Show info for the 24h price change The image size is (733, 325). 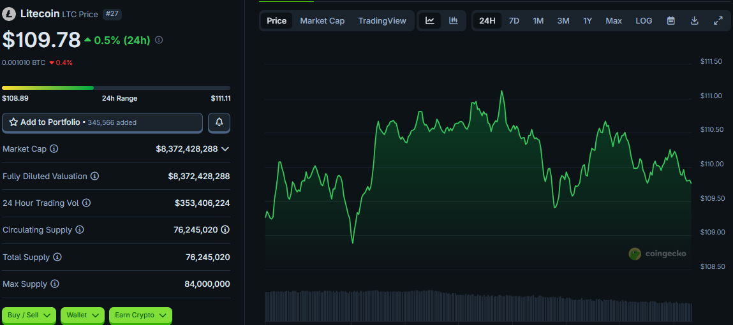[x=159, y=40]
